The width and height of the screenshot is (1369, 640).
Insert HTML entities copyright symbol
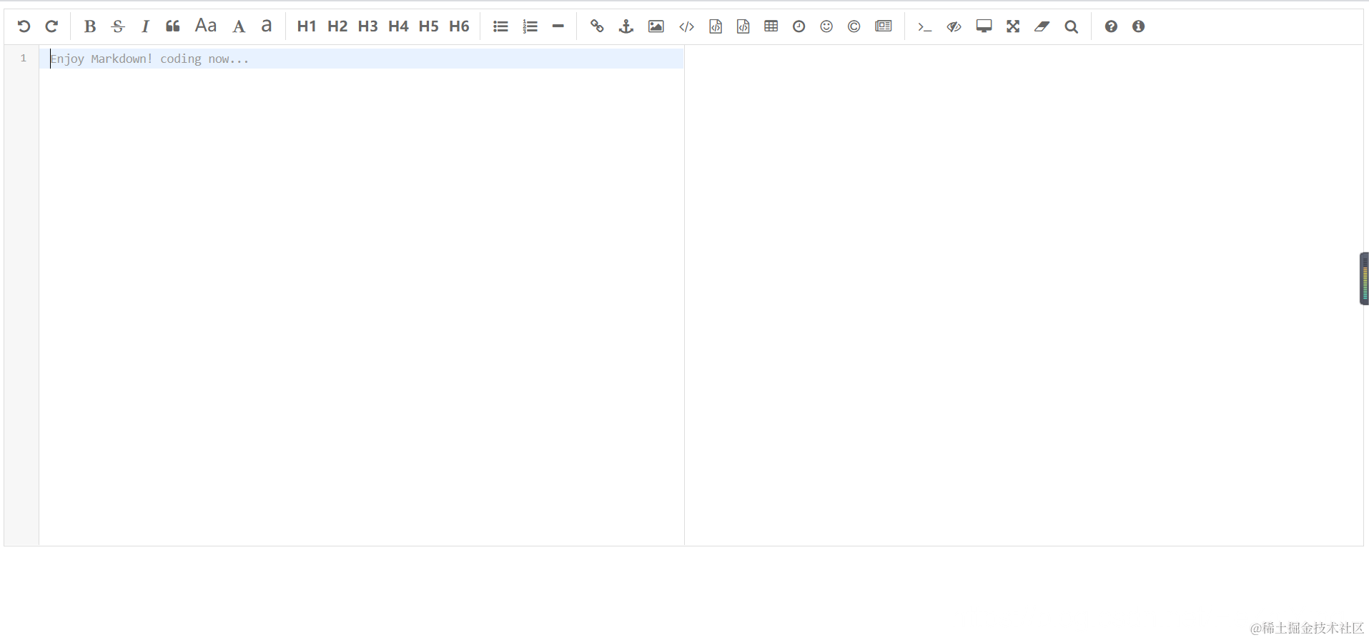[x=854, y=26]
